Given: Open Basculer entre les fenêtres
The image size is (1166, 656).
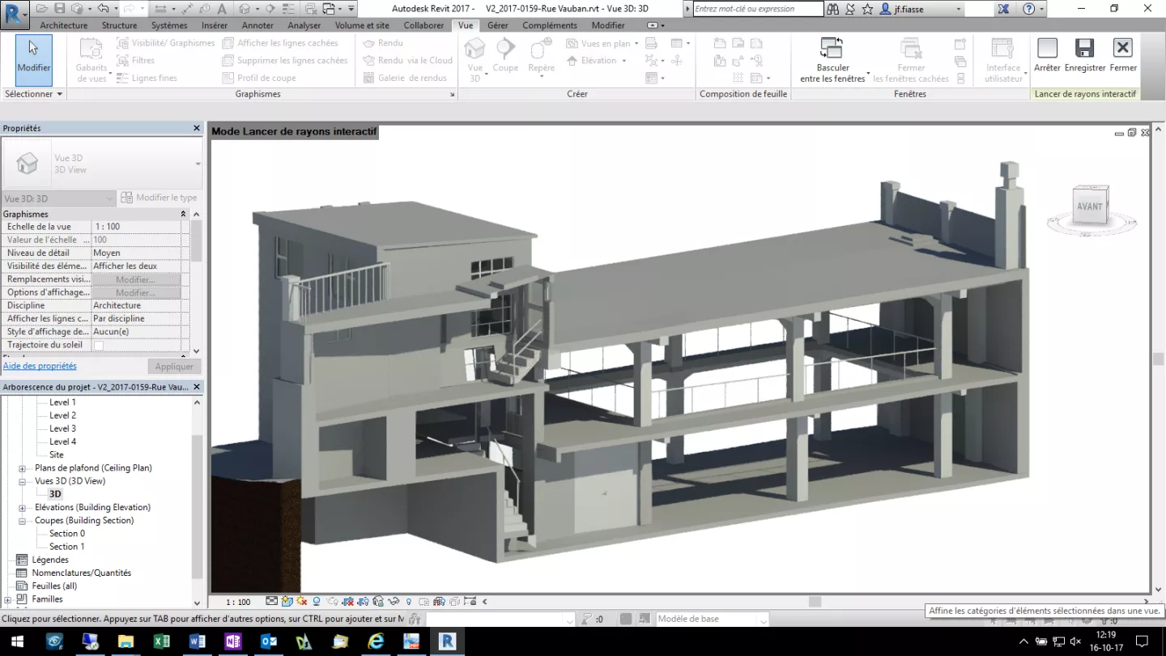Looking at the screenshot, I should pos(832,60).
